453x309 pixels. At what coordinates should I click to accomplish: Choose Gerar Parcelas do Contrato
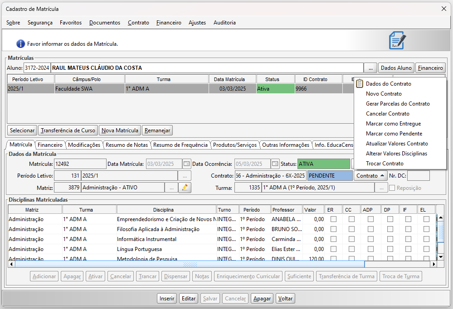pos(400,104)
